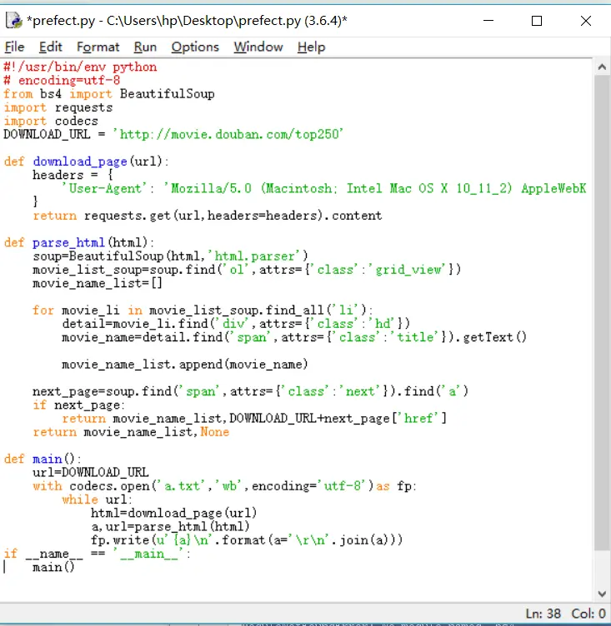Click the 'html.parser' string
611x626 pixels.
(254, 256)
